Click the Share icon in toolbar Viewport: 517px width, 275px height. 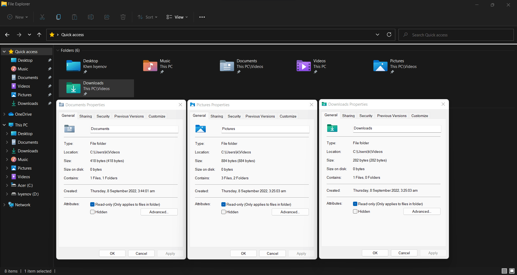[107, 17]
